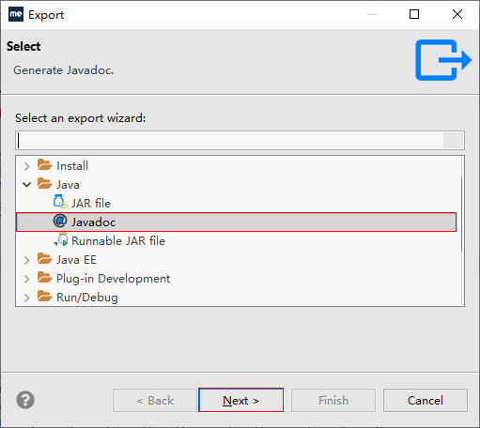
Task: Click the Plug-in Development folder icon
Action: [45, 277]
